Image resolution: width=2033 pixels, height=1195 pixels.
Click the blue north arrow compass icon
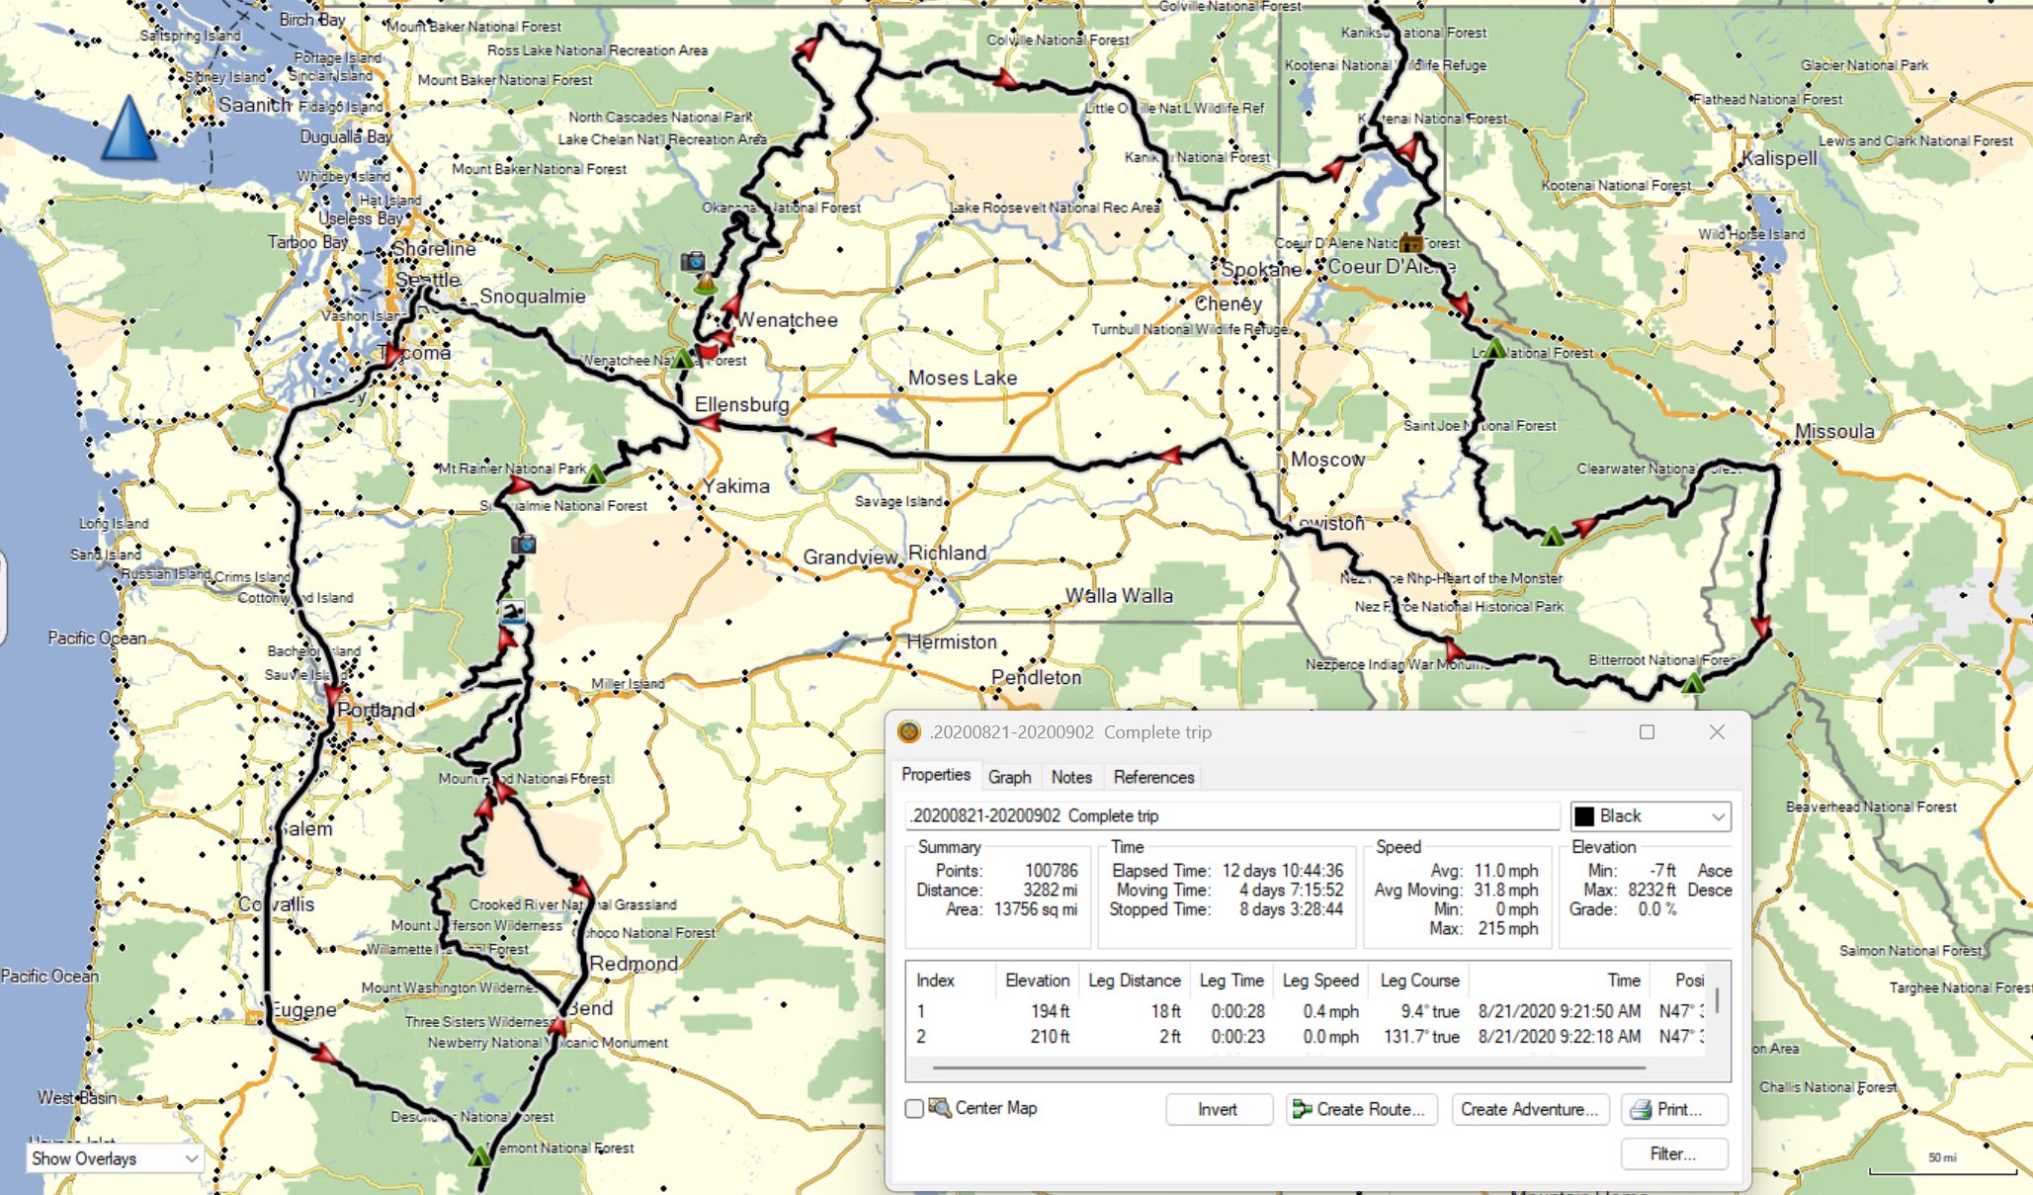pos(128,128)
